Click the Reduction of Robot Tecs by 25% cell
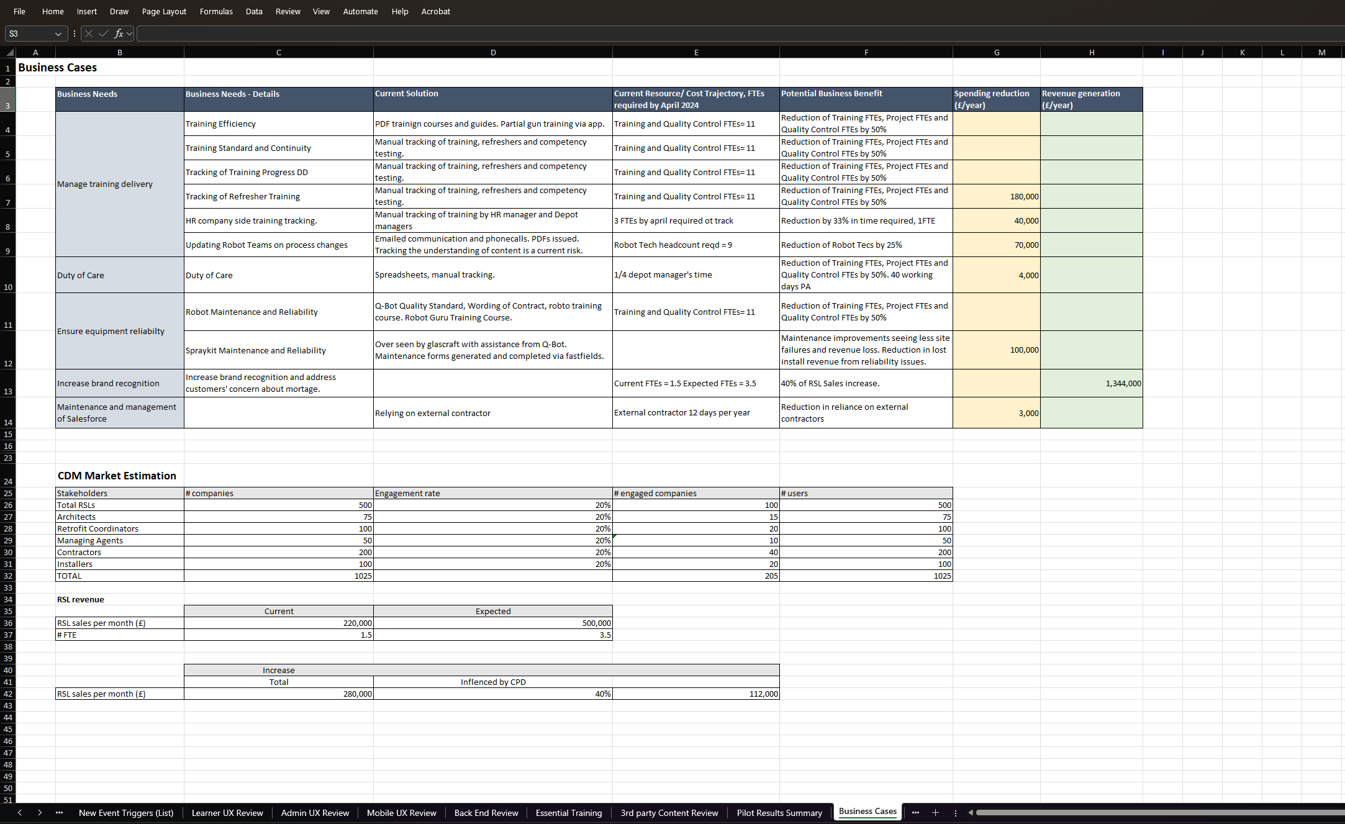The image size is (1345, 824). pyautogui.click(x=866, y=245)
